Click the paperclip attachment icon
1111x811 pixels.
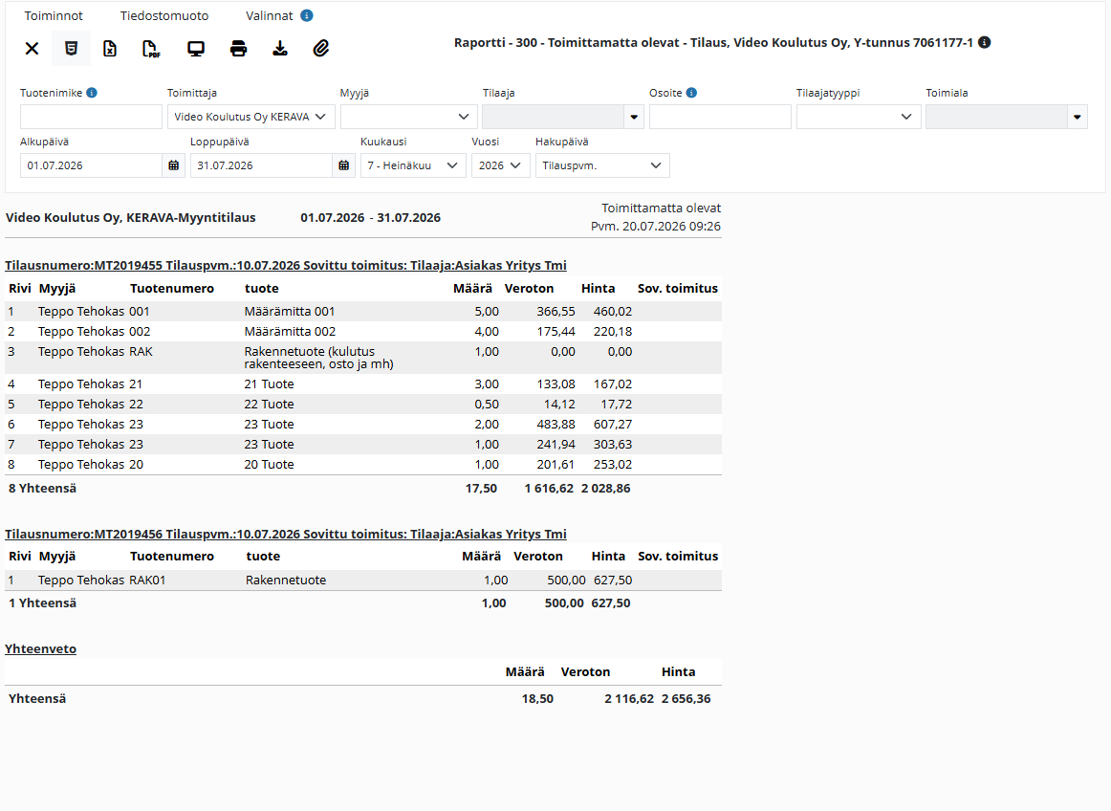321,48
